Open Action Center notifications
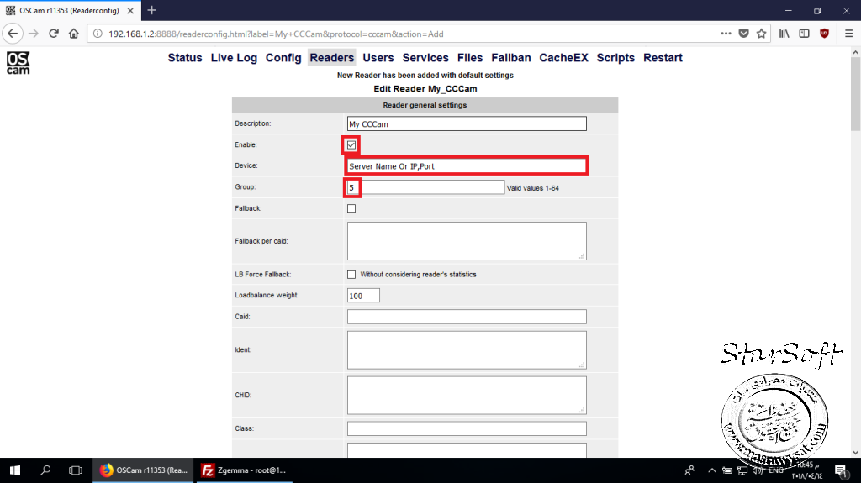The height and width of the screenshot is (483, 861). [x=840, y=470]
